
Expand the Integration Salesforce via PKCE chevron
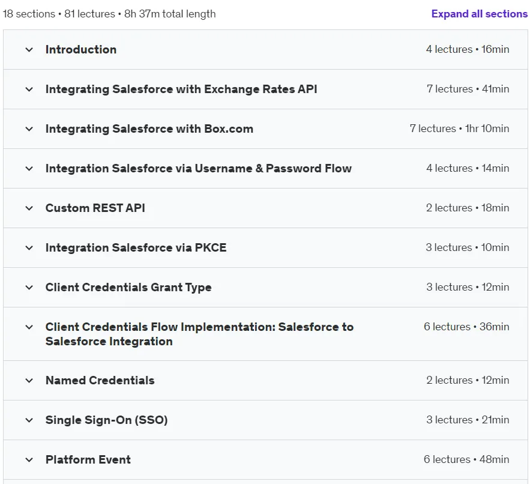[x=29, y=247]
